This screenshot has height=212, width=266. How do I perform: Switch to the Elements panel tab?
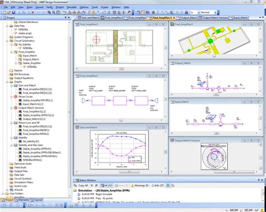click(x=22, y=200)
